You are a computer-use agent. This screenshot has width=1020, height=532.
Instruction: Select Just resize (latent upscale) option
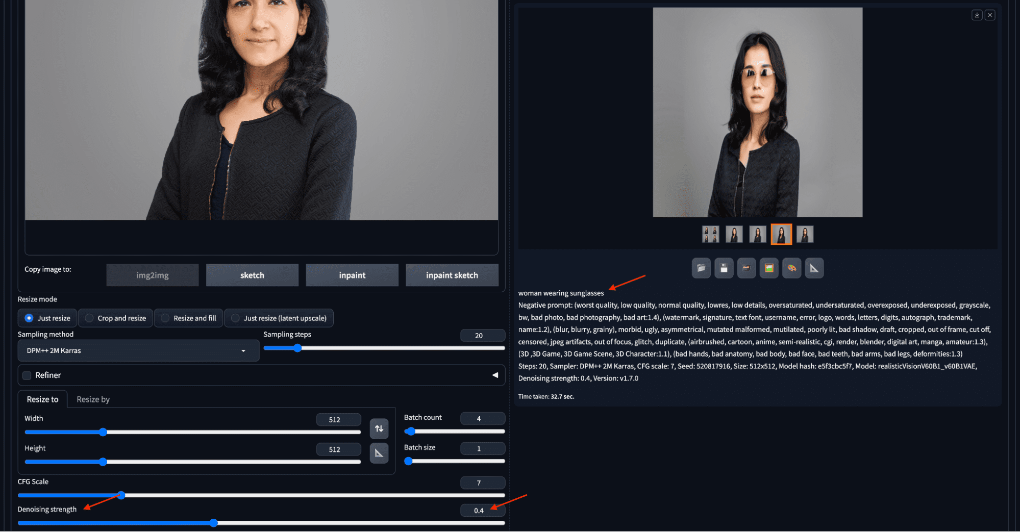pyautogui.click(x=279, y=318)
